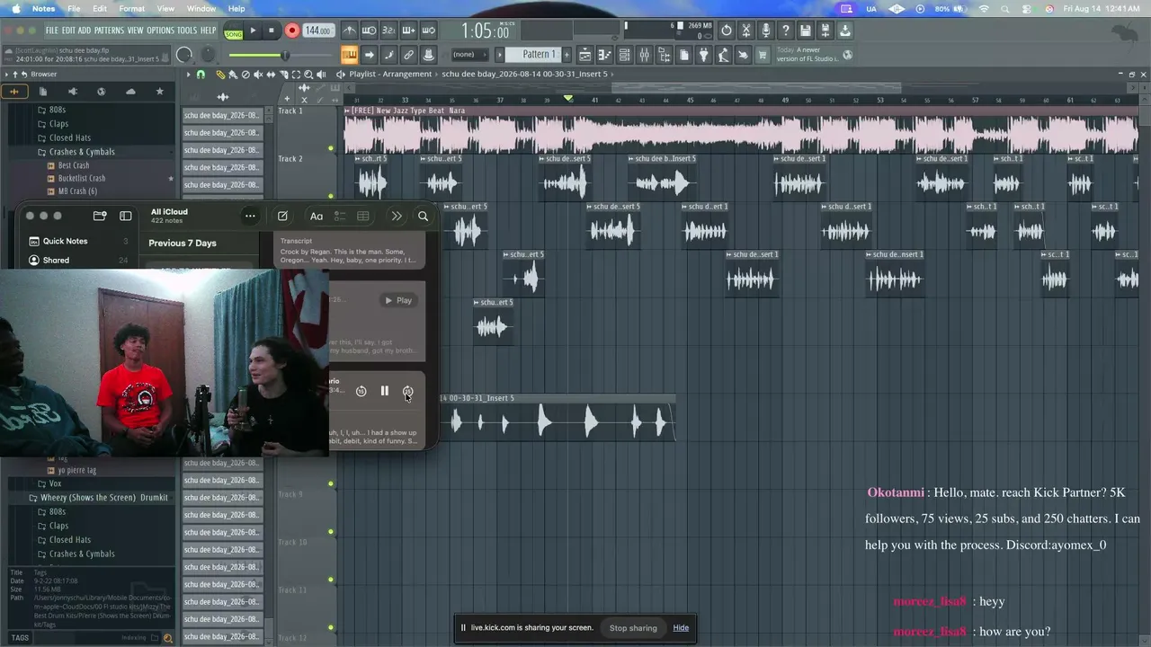
Task: Open the Notes more options ellipsis button
Action: [x=250, y=217]
